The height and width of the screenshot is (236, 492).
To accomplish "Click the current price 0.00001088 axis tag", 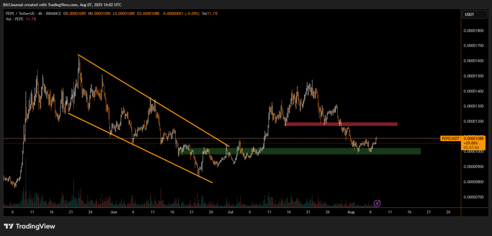I will pyautogui.click(x=474, y=138).
